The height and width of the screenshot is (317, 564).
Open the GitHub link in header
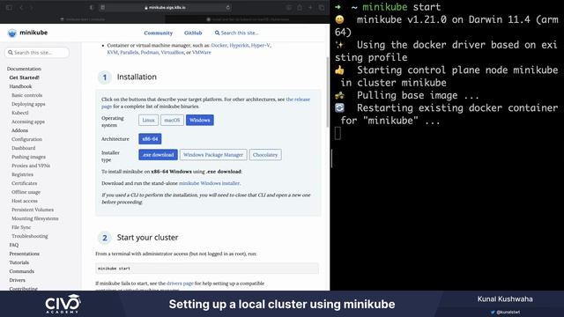point(193,33)
